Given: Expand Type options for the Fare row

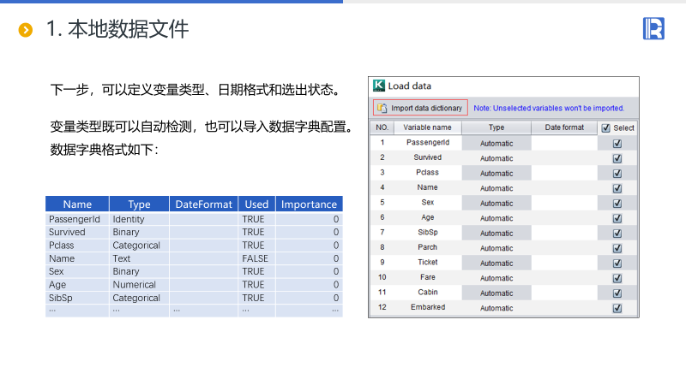Looking at the screenshot, I should (496, 278).
